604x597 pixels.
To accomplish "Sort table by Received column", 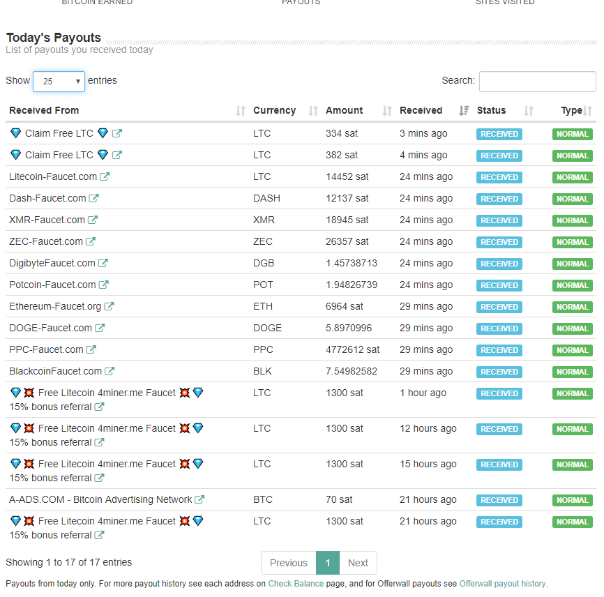I will pyautogui.click(x=421, y=110).
